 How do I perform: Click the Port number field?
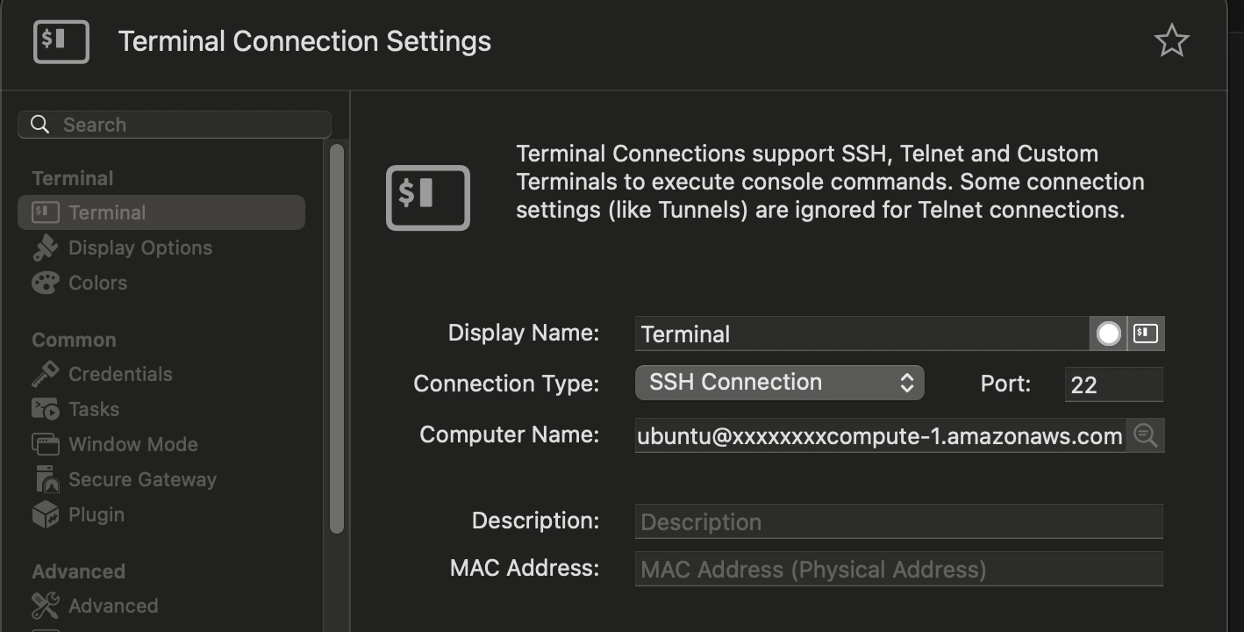coord(1113,384)
